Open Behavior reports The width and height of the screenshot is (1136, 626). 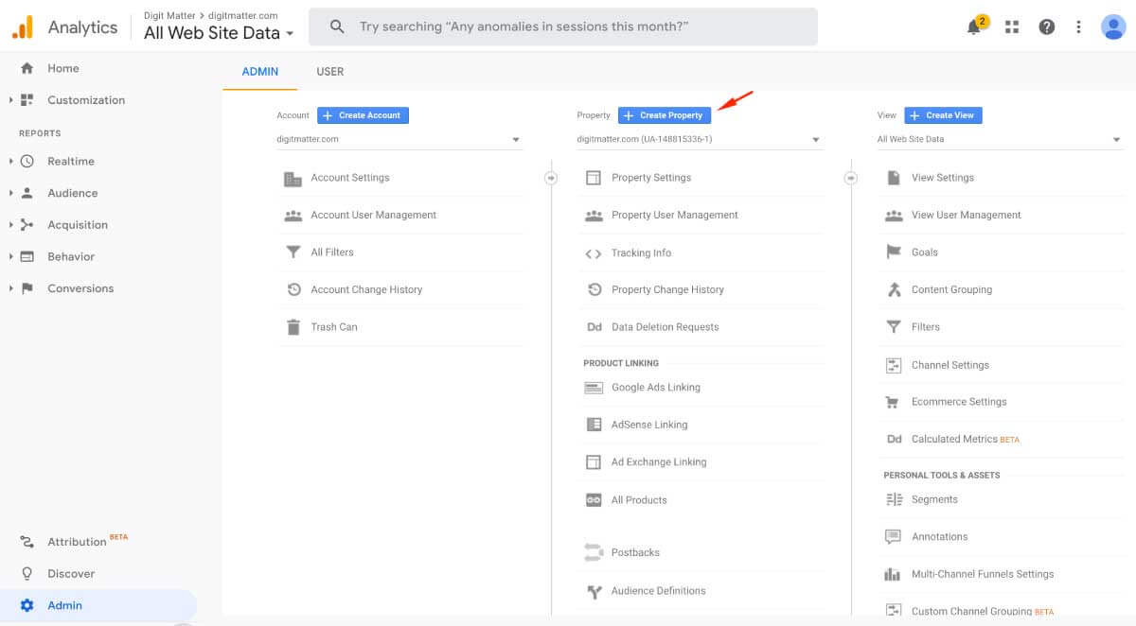click(71, 256)
